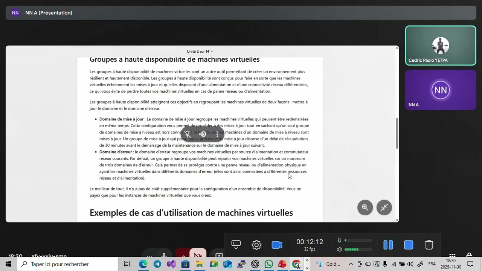This screenshot has width=482, height=271.
Task: Click the presentation vertical scrollbar thumb
Action: (397, 133)
